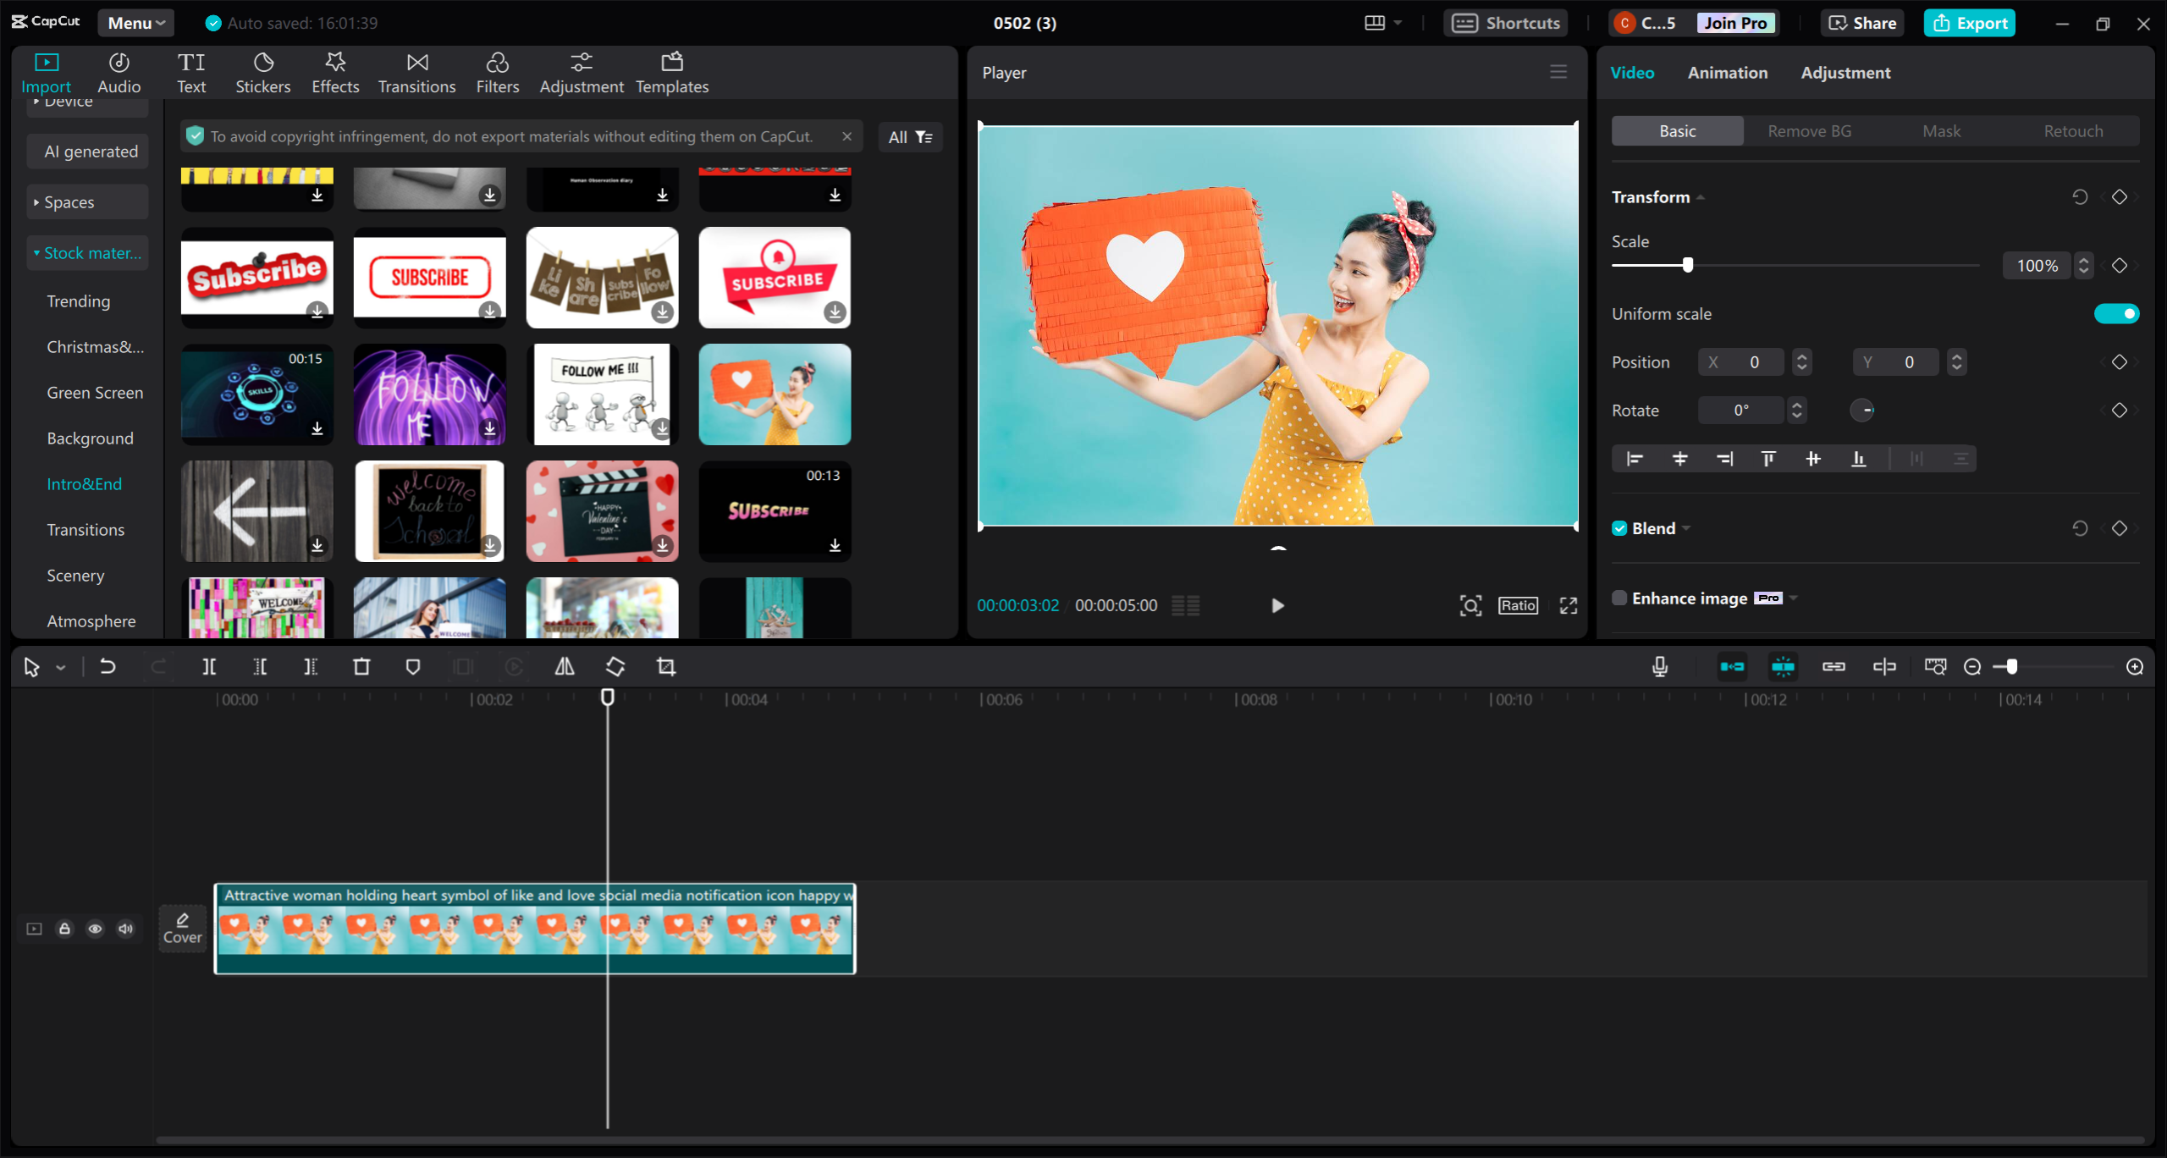2167x1158 pixels.
Task: Delete the selected clip
Action: [361, 666]
